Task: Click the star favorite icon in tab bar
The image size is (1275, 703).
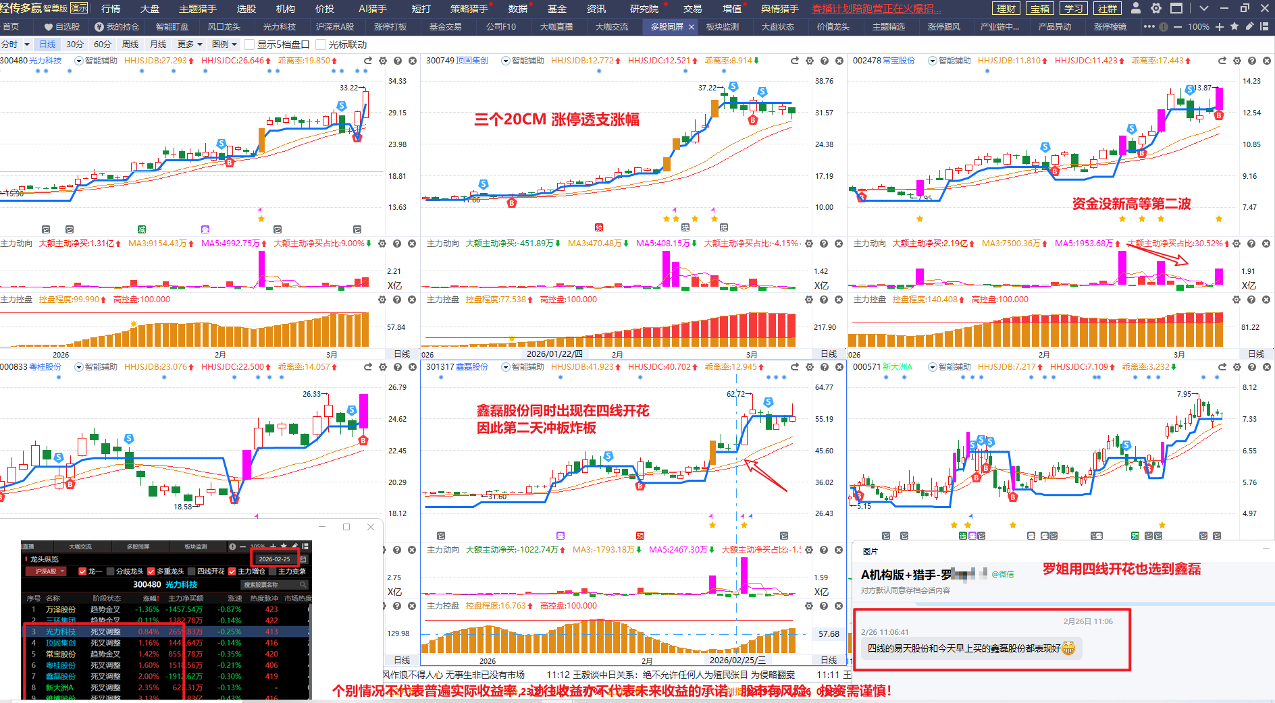Action: click(x=1234, y=26)
